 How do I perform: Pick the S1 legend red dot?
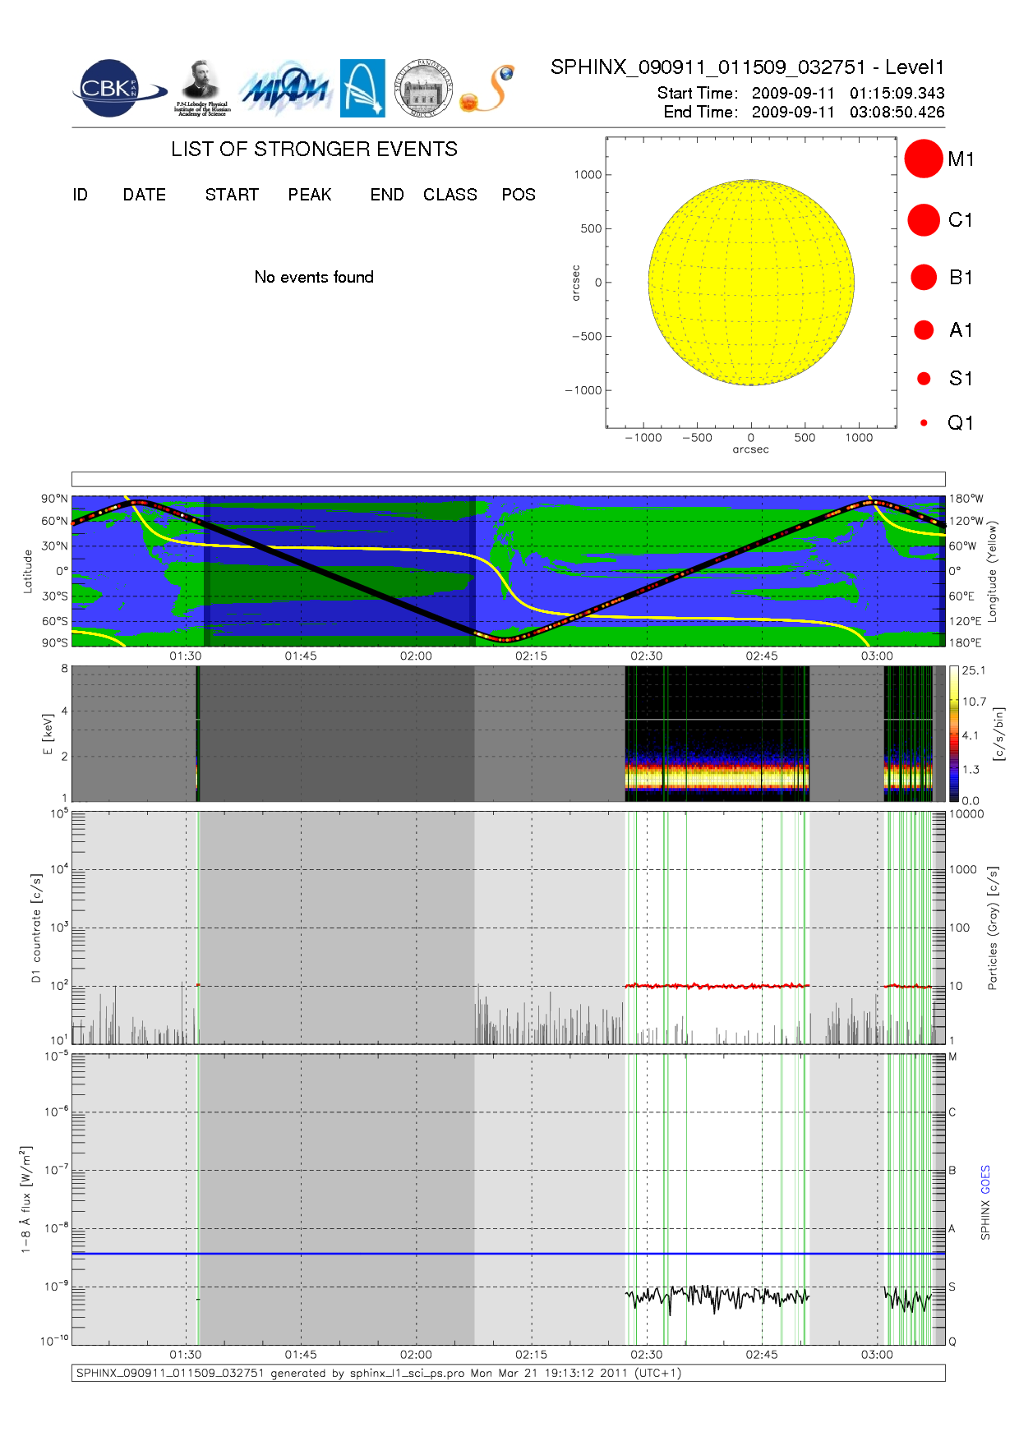point(923,379)
